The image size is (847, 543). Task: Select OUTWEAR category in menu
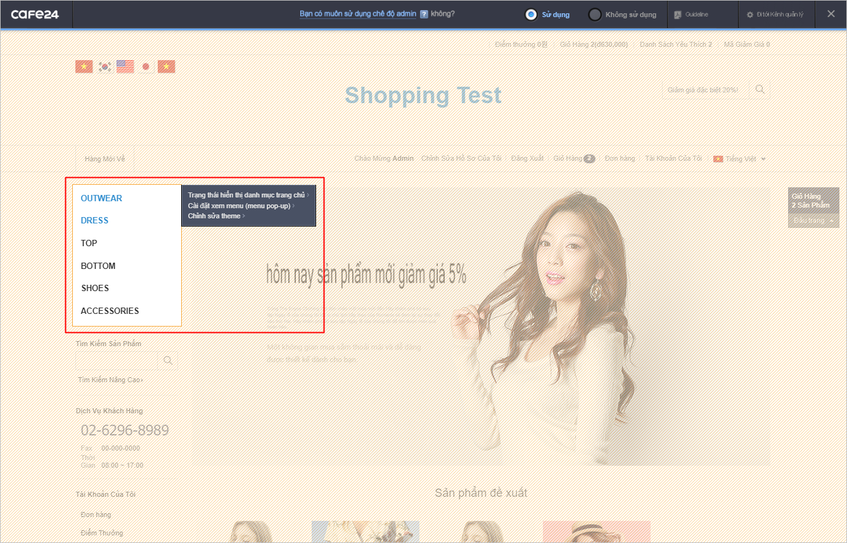[x=101, y=198]
